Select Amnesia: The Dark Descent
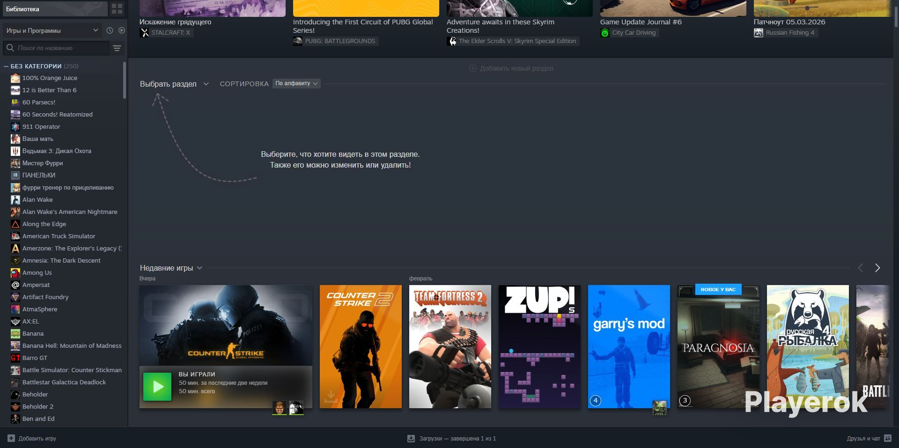899x448 pixels. pyautogui.click(x=61, y=261)
